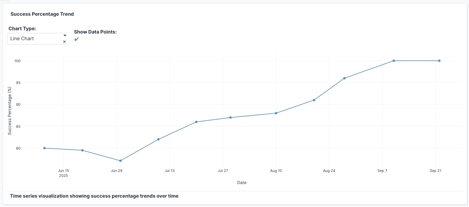Click the first data point at 80 percent

(x=44, y=148)
